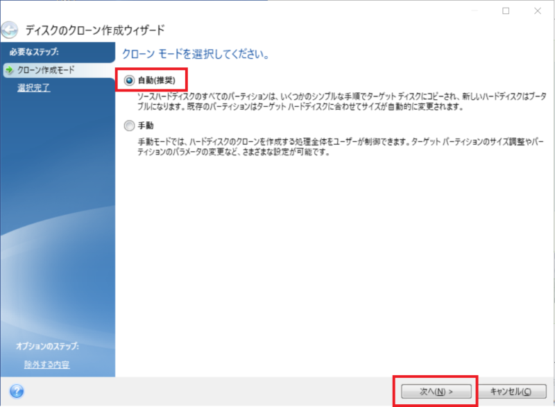Close the clone wizard window
Viewport: 555px width, 407px height.
(538, 11)
